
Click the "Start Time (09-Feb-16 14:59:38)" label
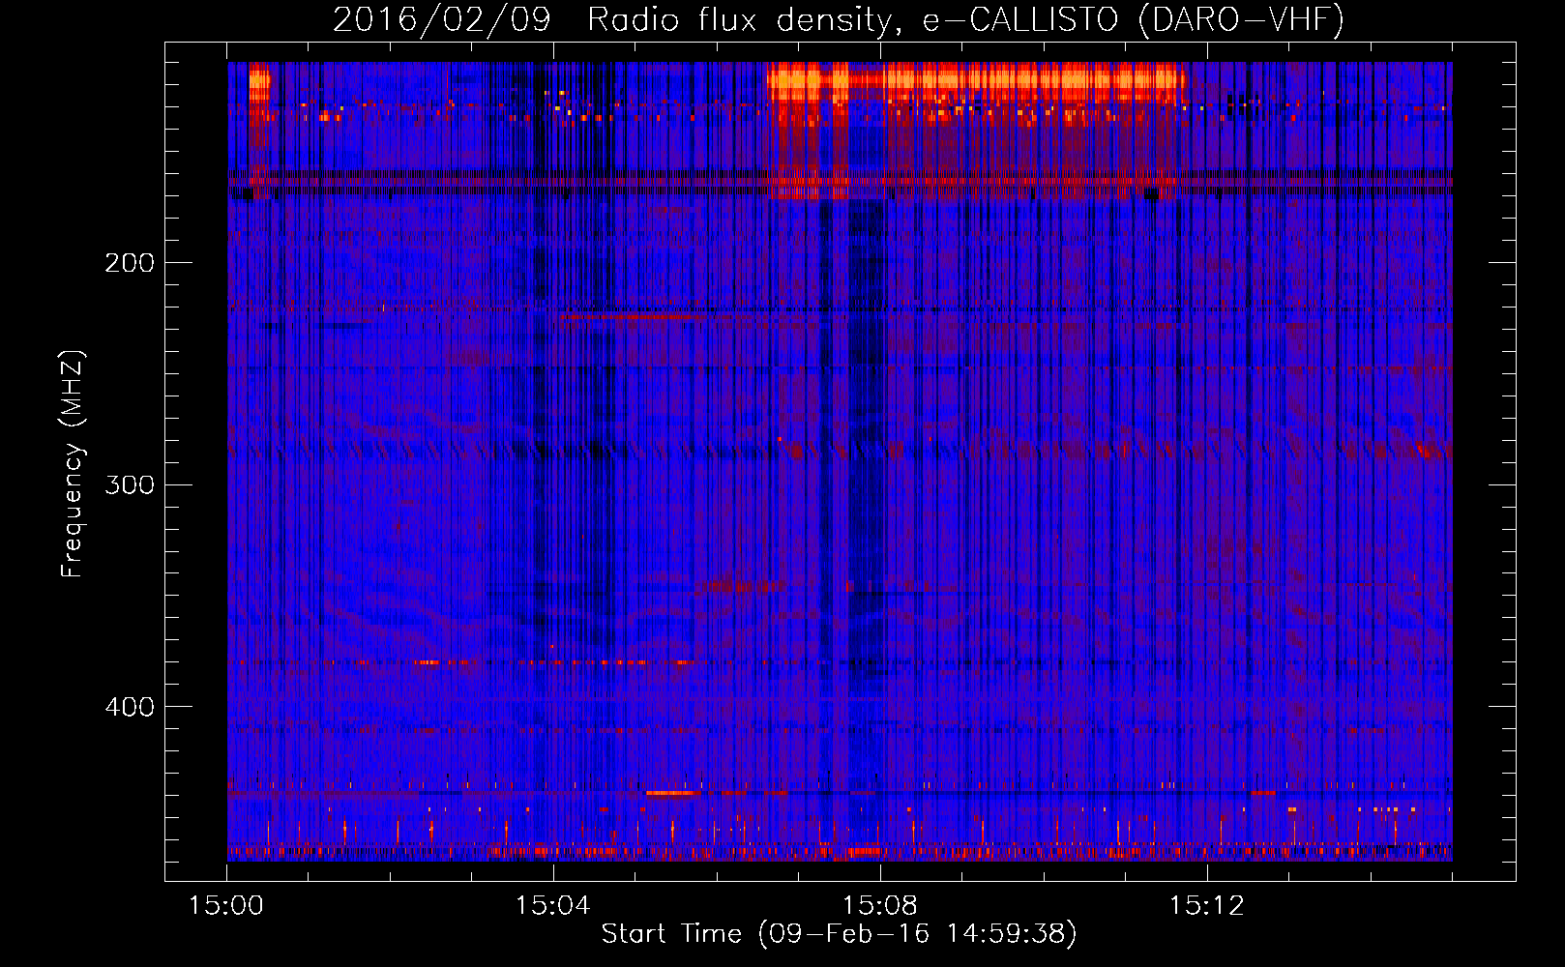839,934
